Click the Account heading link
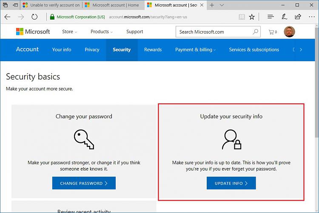The image size is (319, 213). click(27, 49)
